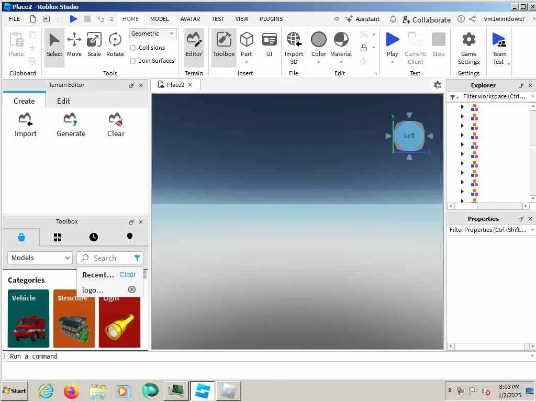Open the Team Test dropdown arrow
The width and height of the screenshot is (536, 402).
click(509, 64)
